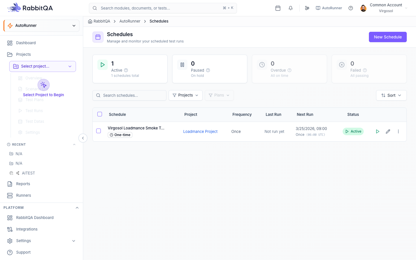Click the RabbitQA logo

click(30, 8)
